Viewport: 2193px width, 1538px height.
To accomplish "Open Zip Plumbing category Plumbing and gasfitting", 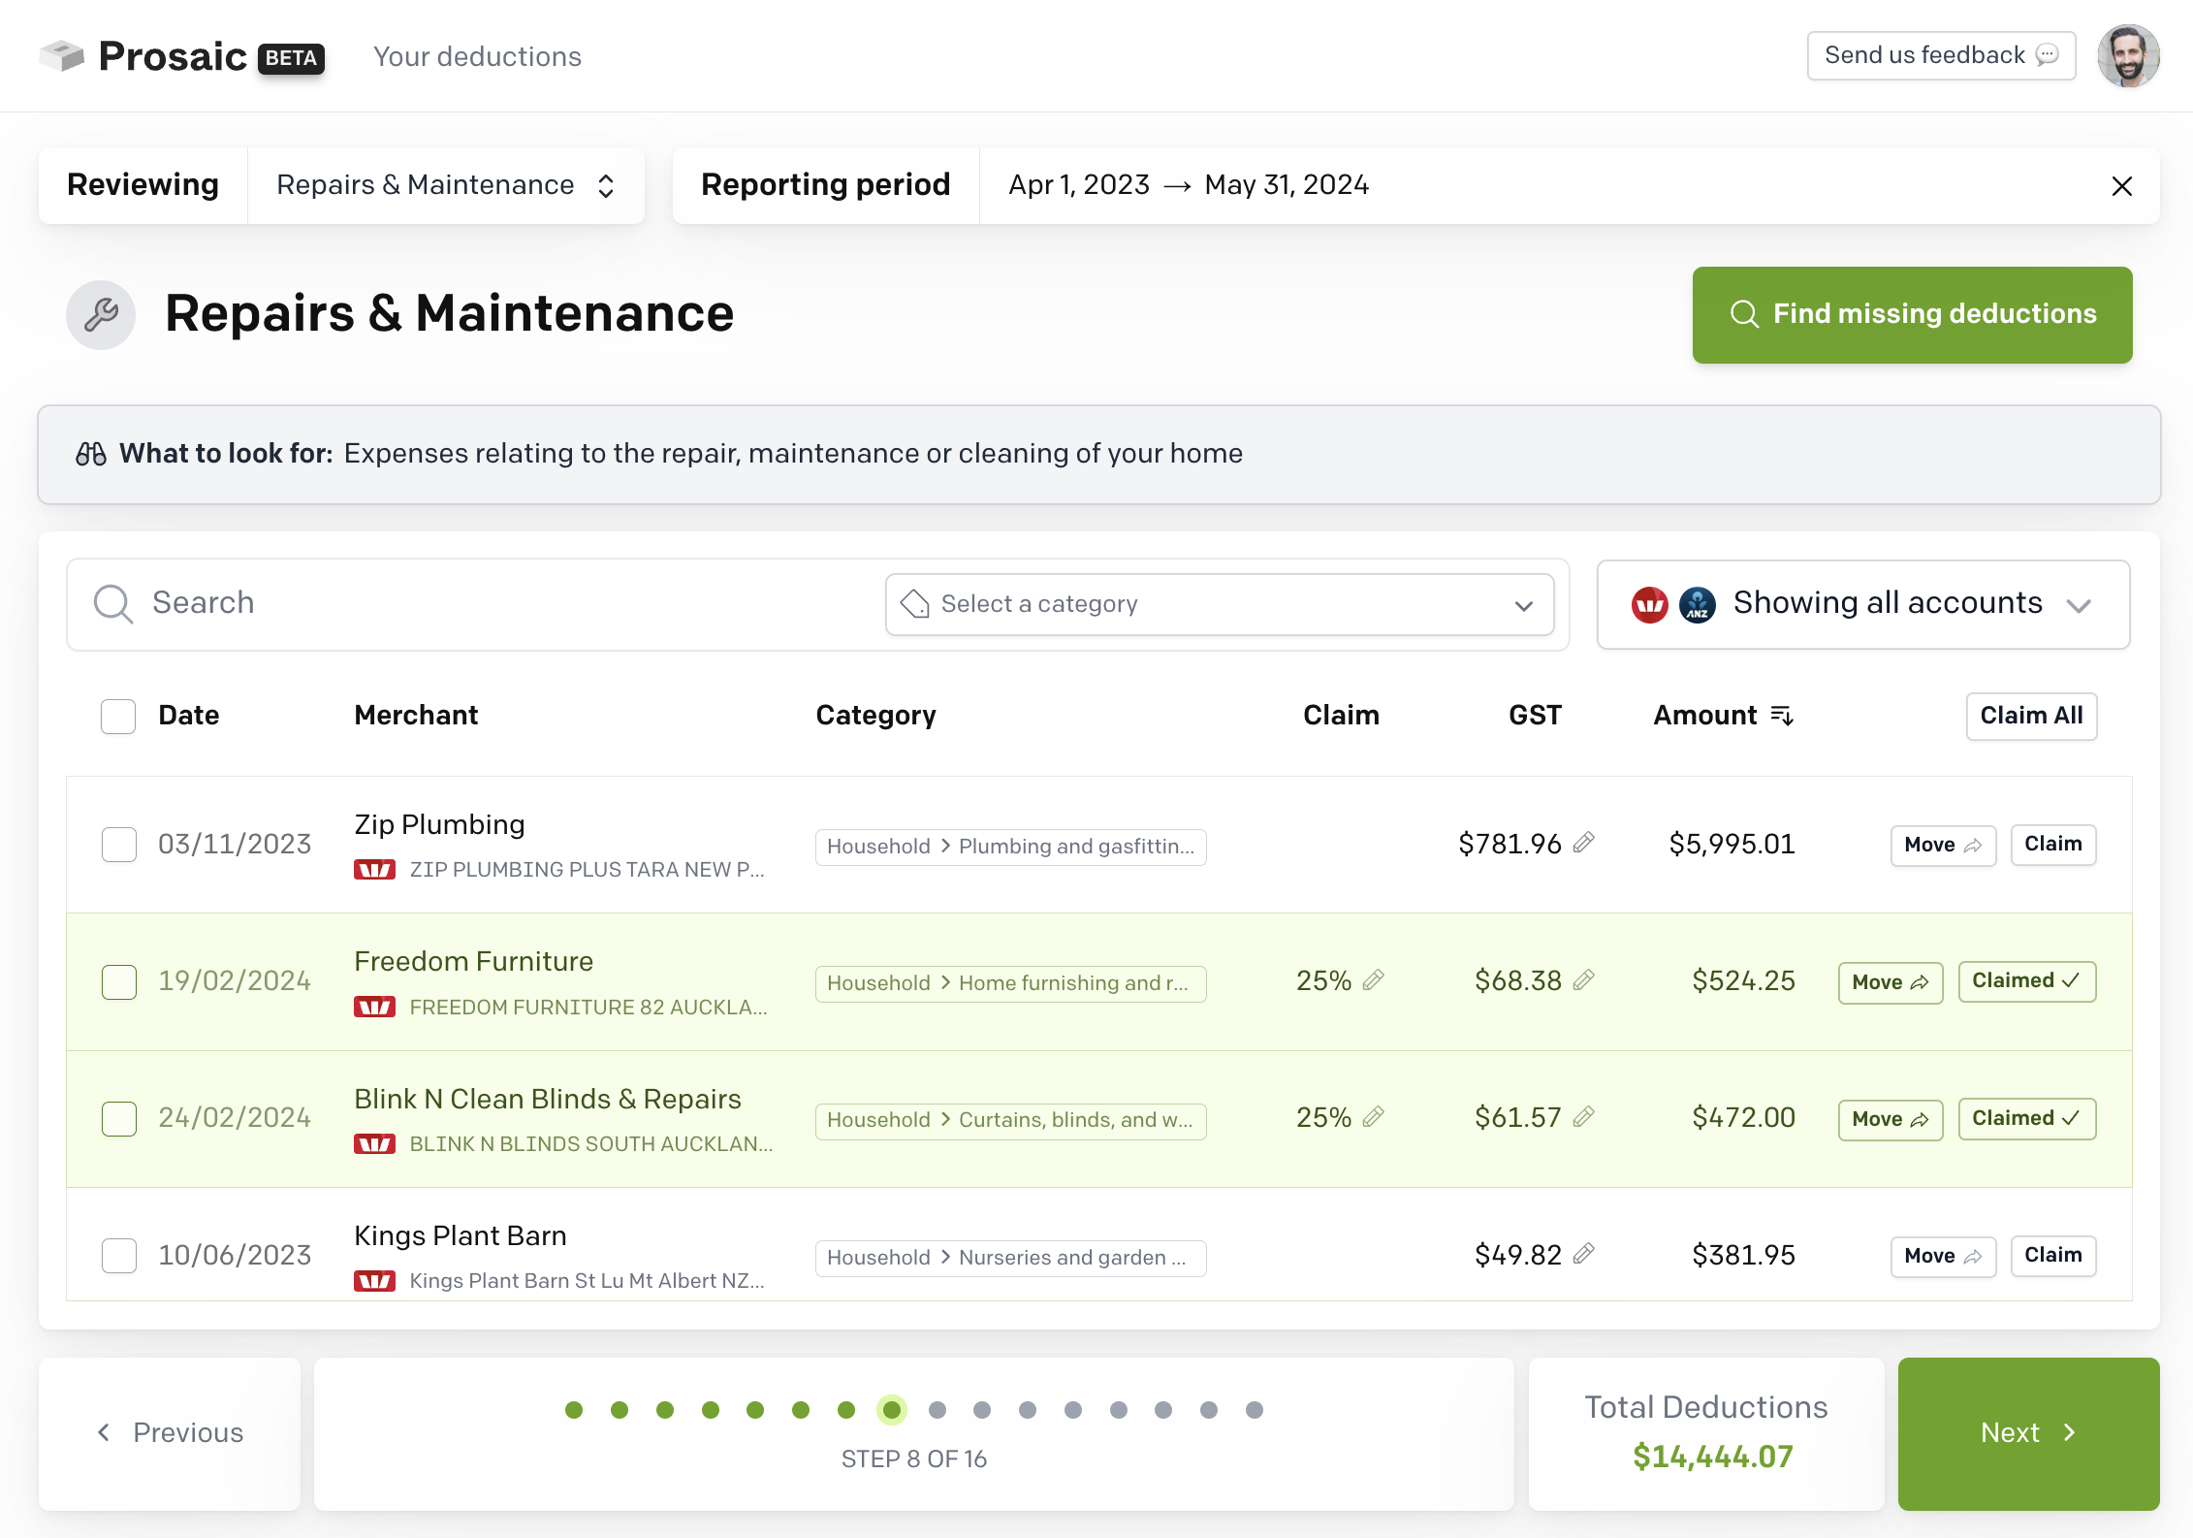I will click(x=1010, y=847).
